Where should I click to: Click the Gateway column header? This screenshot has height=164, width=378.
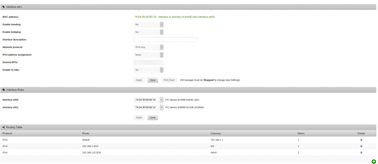pos(215,133)
